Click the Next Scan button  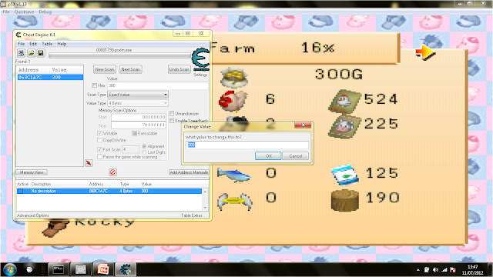[130, 69]
